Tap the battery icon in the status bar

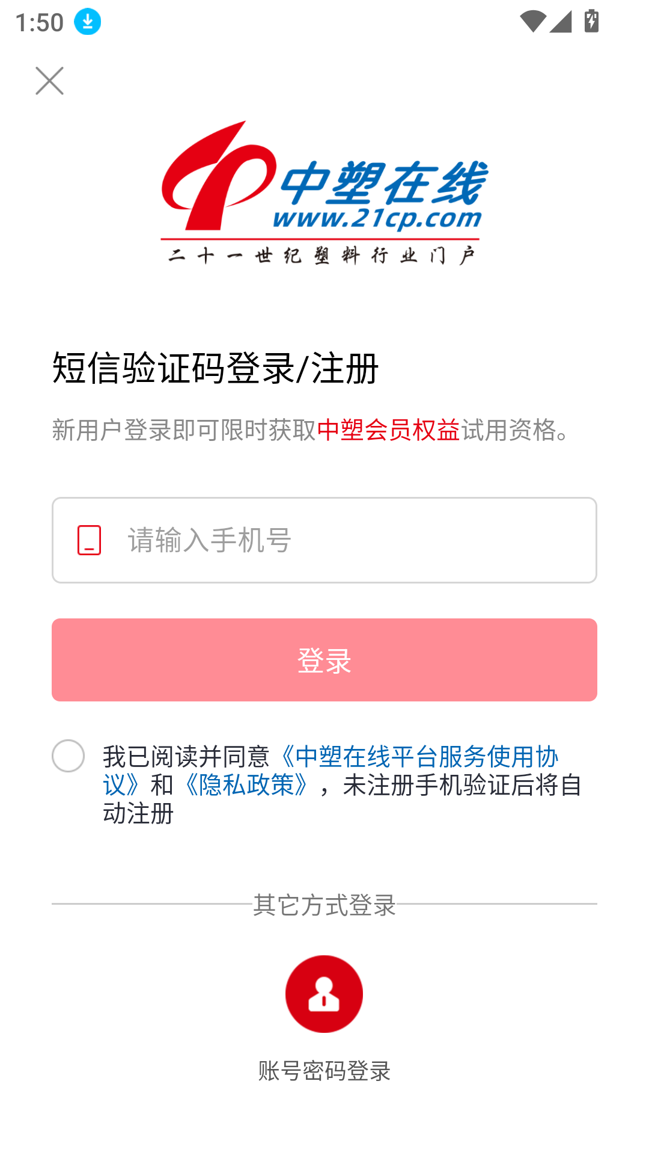(591, 22)
